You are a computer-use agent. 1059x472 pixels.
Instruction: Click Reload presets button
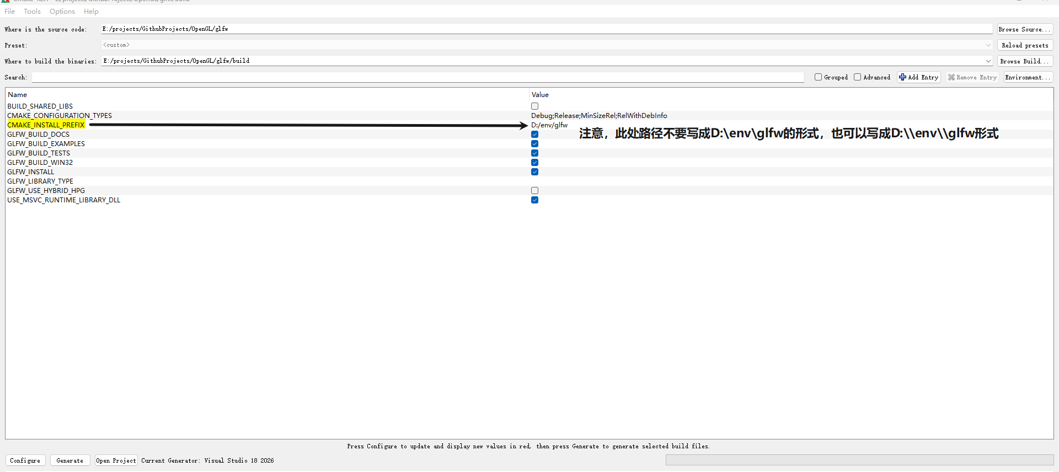pyautogui.click(x=1025, y=45)
